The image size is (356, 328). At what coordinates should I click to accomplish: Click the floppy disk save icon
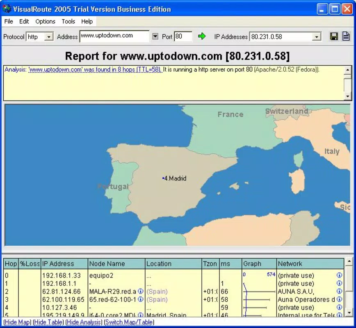[334, 36]
